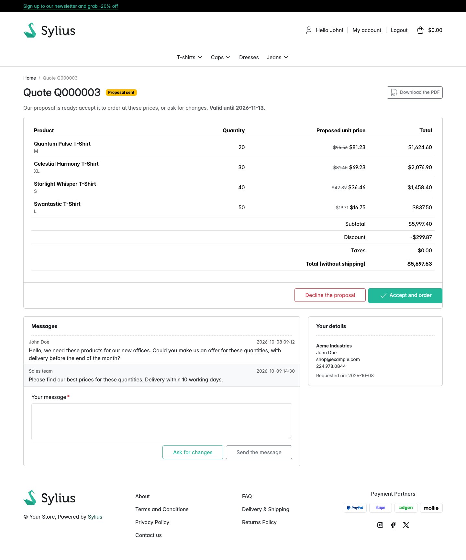
Task: Click the Sylius link in copyright line
Action: pos(95,517)
